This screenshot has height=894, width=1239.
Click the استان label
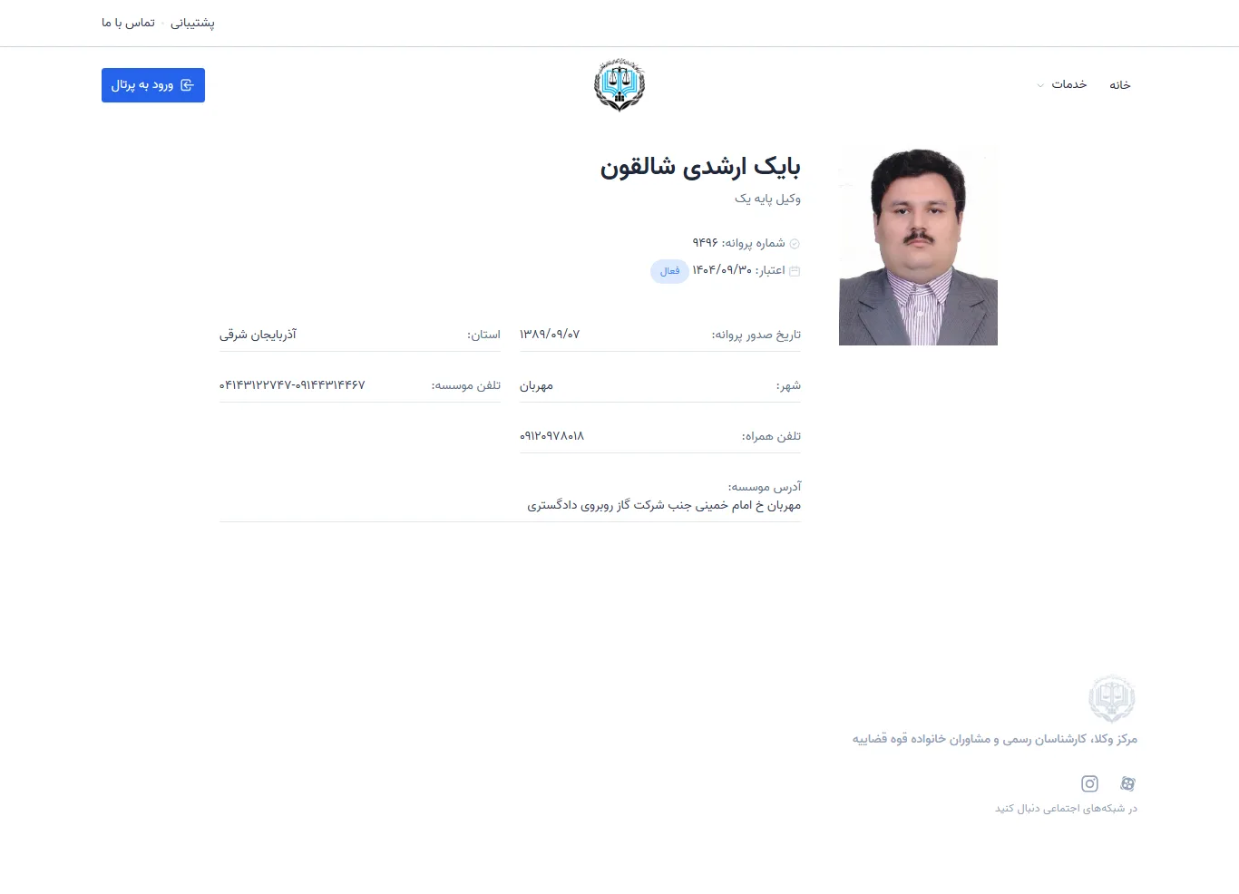pos(483,335)
